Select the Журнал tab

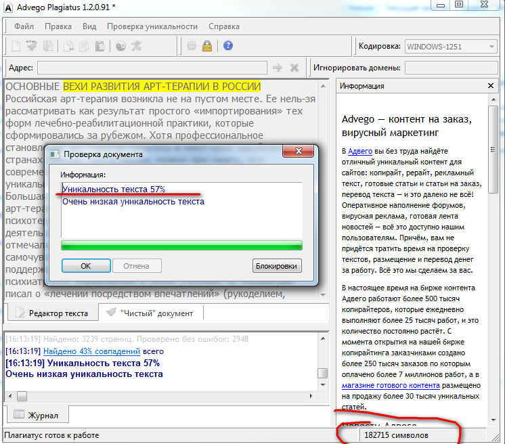click(x=37, y=415)
